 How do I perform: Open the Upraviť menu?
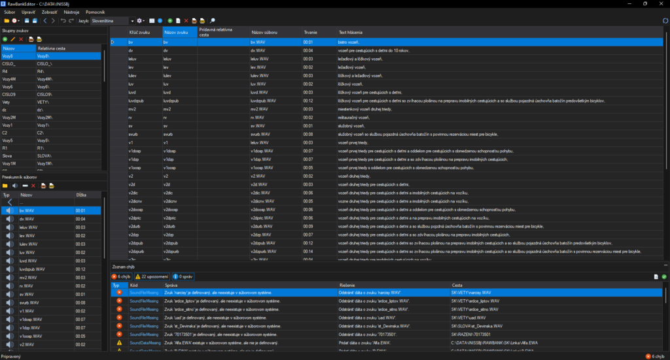[x=28, y=12]
